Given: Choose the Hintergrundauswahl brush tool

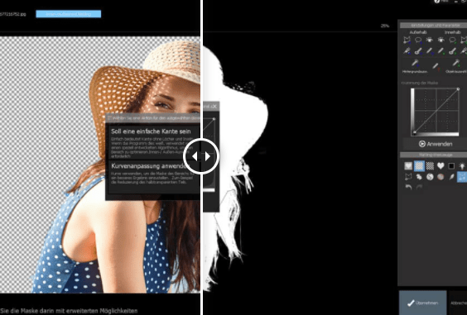Looking at the screenshot, I should point(415,64).
